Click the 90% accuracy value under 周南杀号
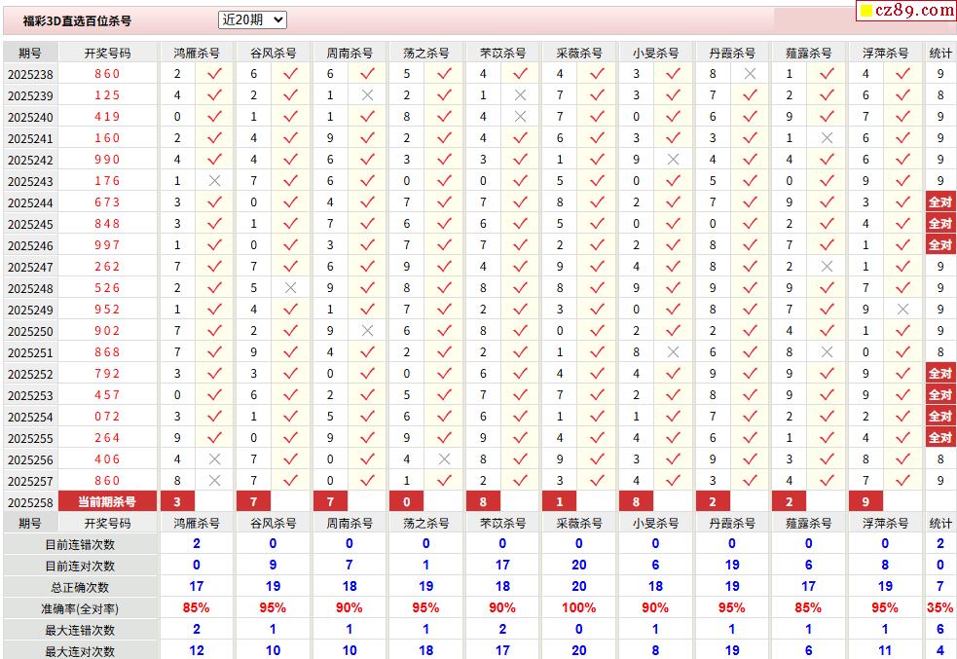 (x=350, y=607)
